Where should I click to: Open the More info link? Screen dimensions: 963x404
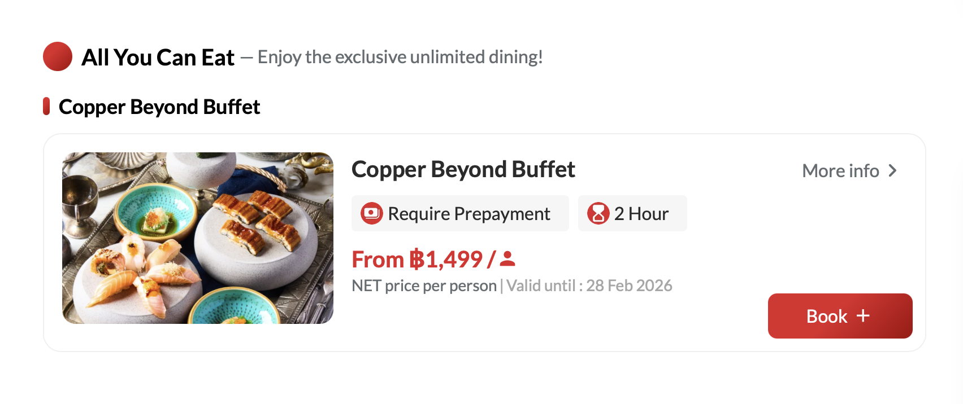coord(840,170)
